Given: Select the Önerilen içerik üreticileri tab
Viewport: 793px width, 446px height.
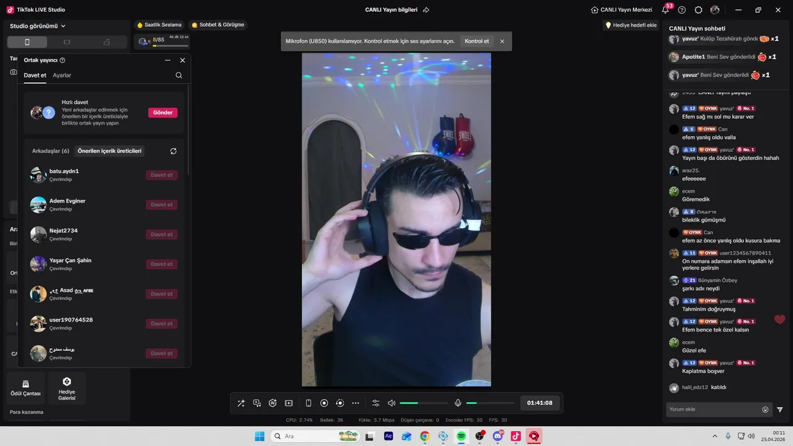Looking at the screenshot, I should click(x=110, y=151).
